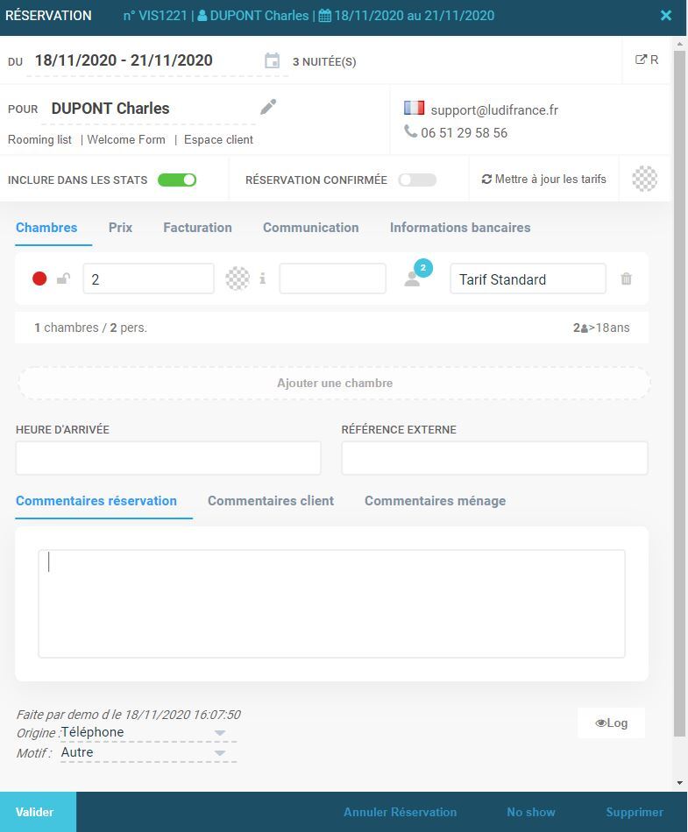Close the reservation dialog with X
Viewport: 688px width, 832px height.
pyautogui.click(x=666, y=16)
